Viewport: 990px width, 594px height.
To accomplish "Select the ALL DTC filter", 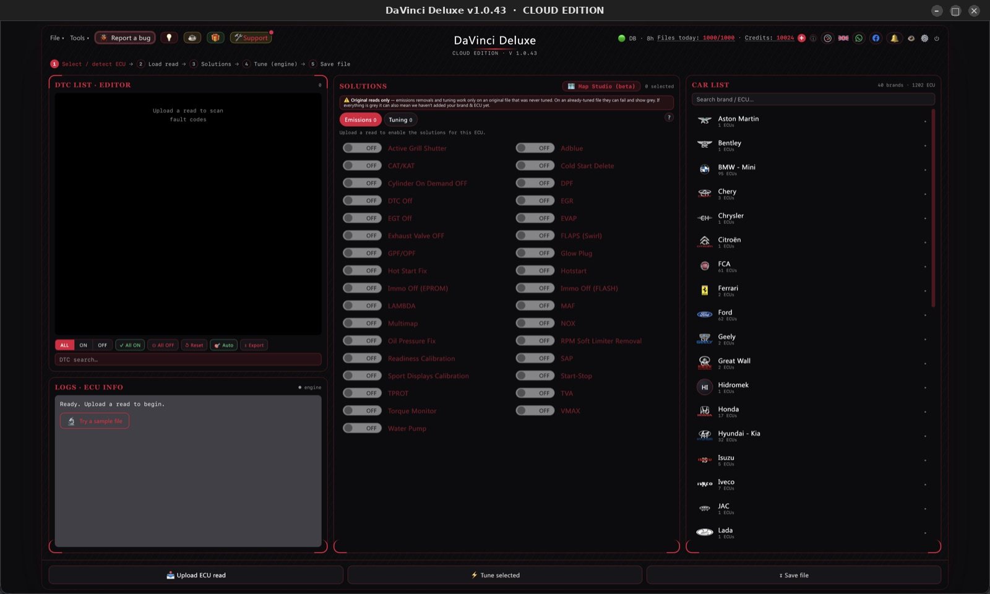I will (x=64, y=345).
